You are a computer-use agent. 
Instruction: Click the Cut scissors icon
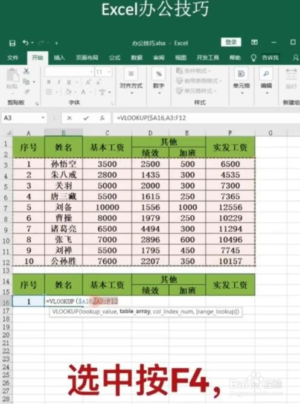(27, 71)
